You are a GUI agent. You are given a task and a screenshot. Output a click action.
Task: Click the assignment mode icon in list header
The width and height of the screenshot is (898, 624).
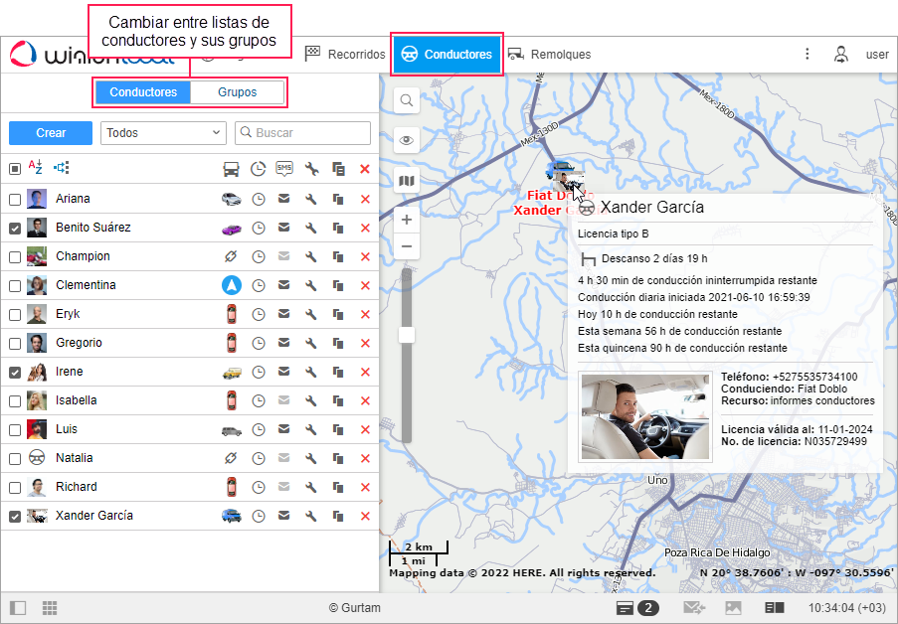[x=62, y=167]
